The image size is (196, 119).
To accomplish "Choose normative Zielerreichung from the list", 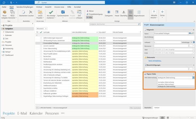I will tap(166, 82).
